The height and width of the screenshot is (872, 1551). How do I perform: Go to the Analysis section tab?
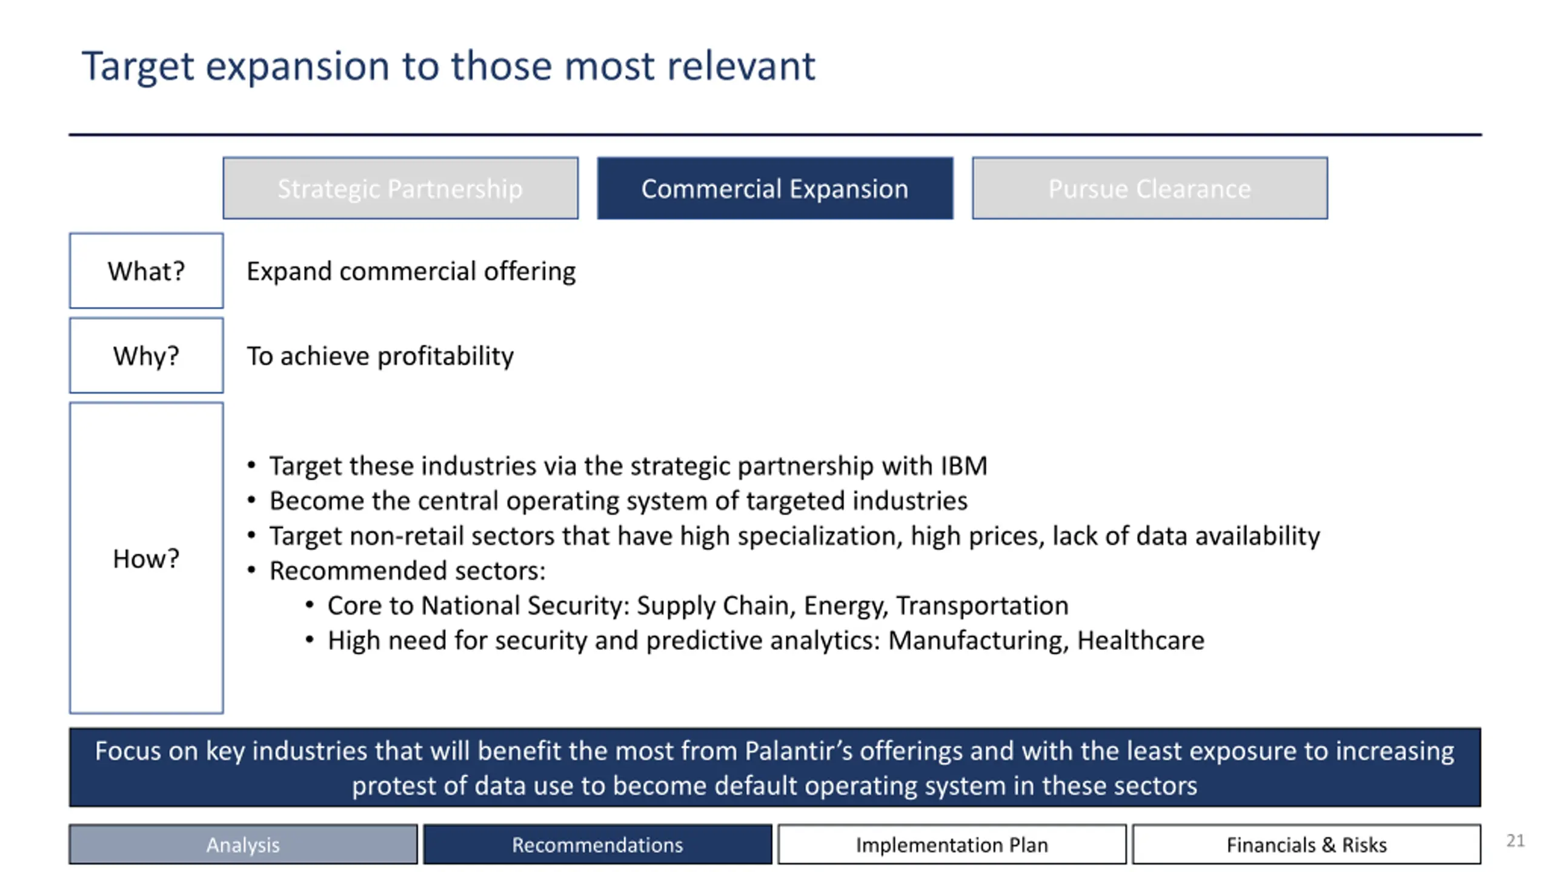point(243,844)
